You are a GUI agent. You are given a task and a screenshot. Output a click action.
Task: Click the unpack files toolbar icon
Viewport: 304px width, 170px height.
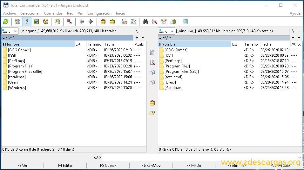112,22
